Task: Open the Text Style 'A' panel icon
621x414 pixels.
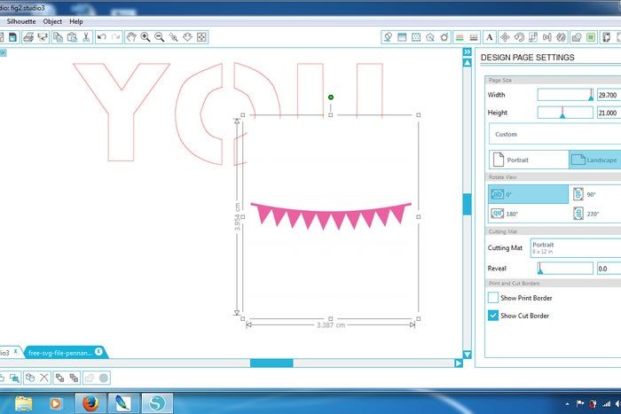Action: [489, 37]
